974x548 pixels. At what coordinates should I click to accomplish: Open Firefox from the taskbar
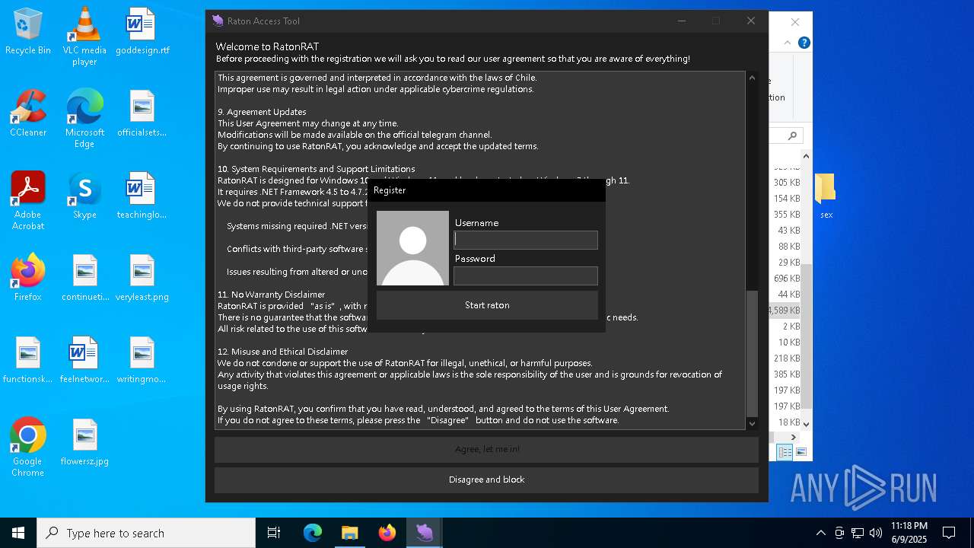click(387, 533)
